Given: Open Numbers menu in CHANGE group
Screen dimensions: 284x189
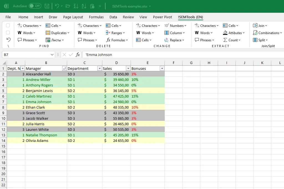Looking at the screenshot, I should pyautogui.click(x=175, y=26).
